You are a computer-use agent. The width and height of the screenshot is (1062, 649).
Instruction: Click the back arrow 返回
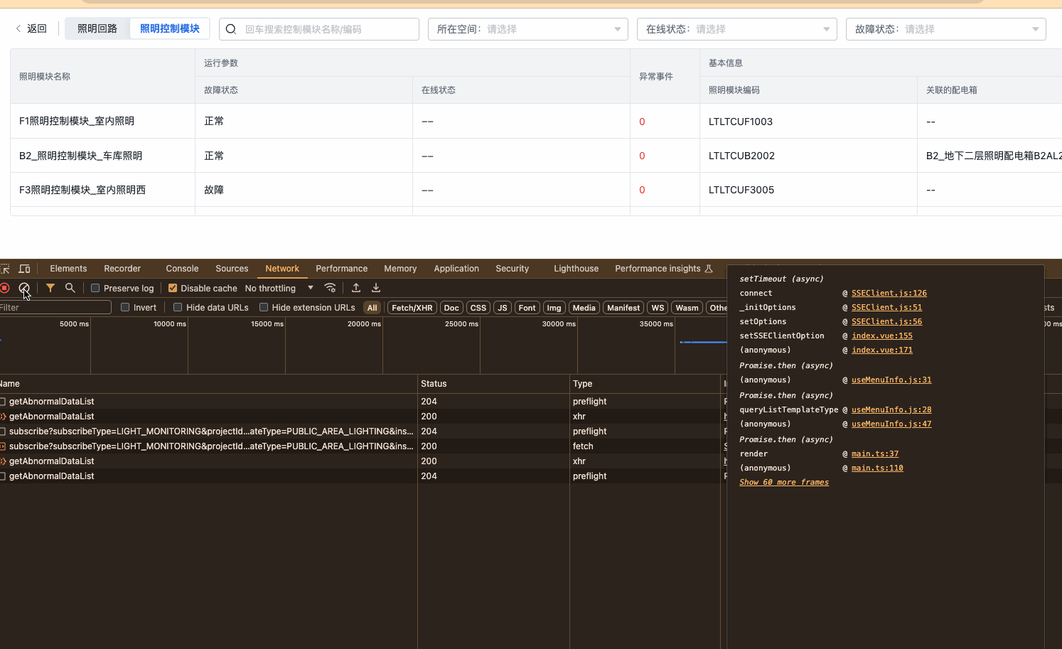click(31, 28)
